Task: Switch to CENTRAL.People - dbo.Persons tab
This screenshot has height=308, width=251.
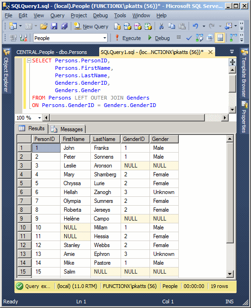Action: pyautogui.click(x=52, y=52)
